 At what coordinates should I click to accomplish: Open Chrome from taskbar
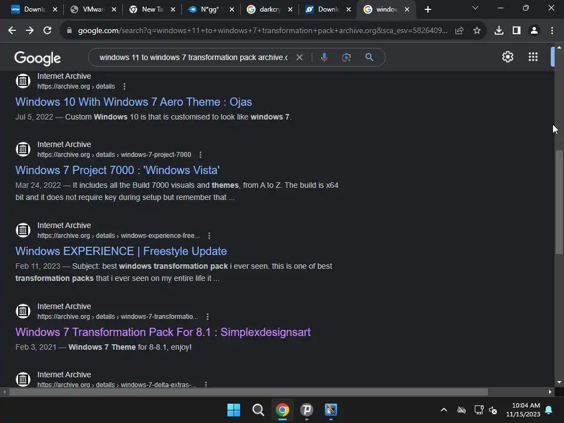pos(283,410)
